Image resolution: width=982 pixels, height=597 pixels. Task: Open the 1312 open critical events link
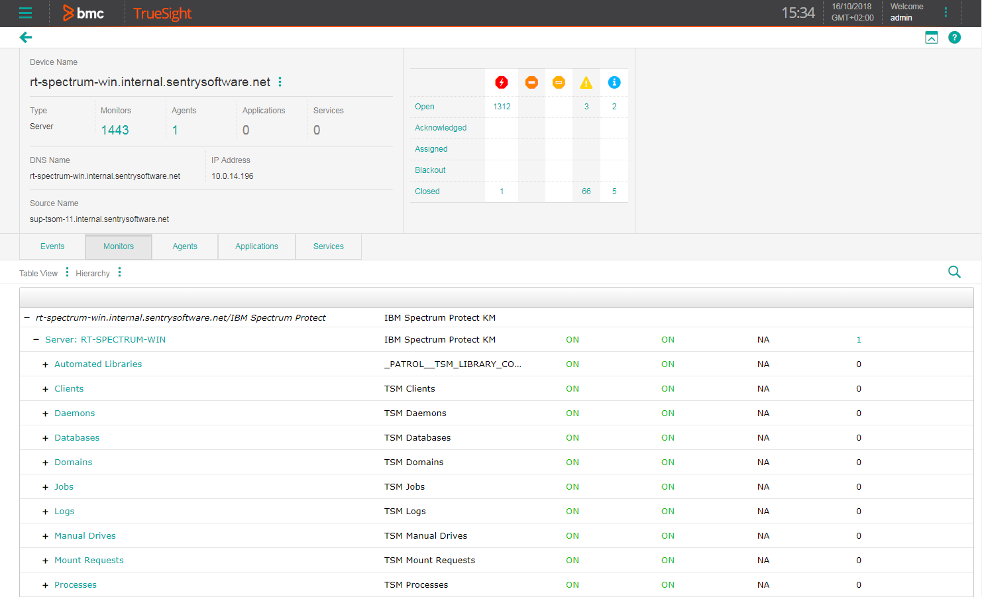(502, 106)
